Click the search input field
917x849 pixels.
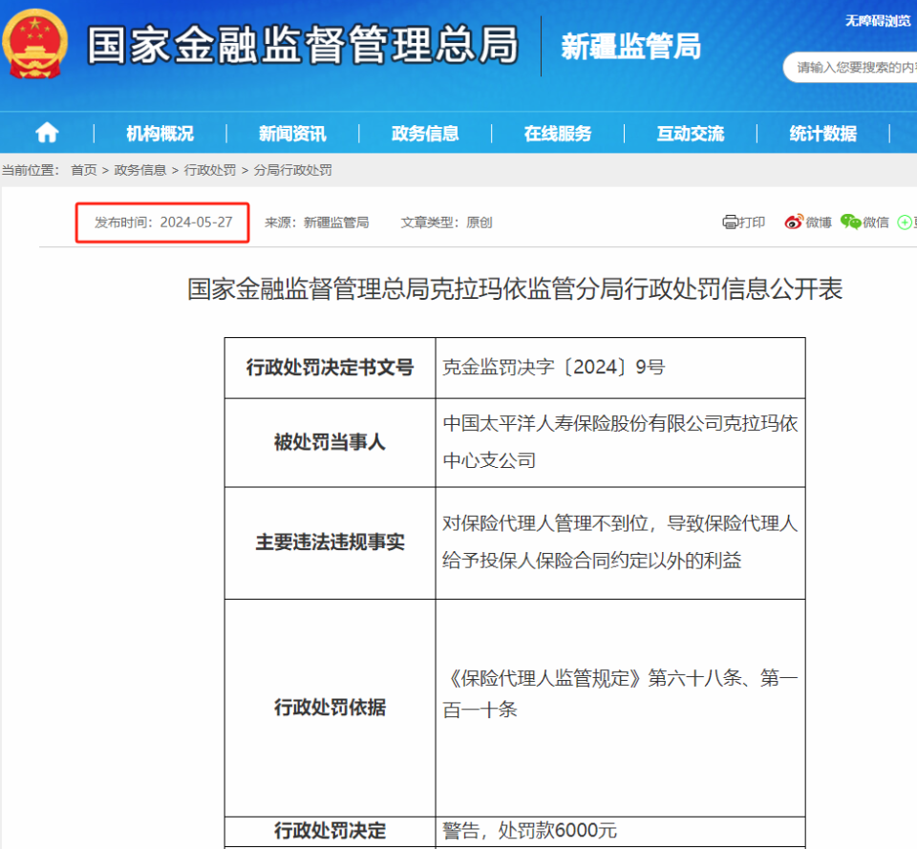coord(850,68)
